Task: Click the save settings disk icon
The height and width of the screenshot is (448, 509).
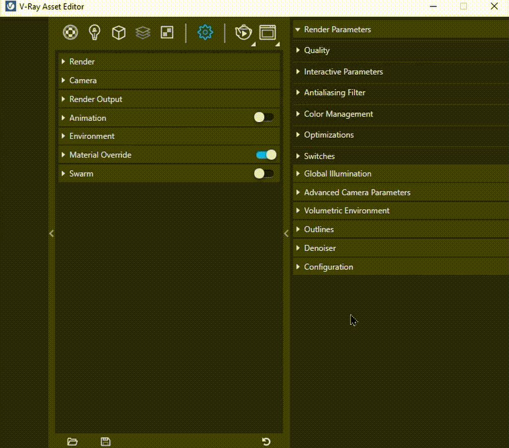Action: click(x=105, y=441)
